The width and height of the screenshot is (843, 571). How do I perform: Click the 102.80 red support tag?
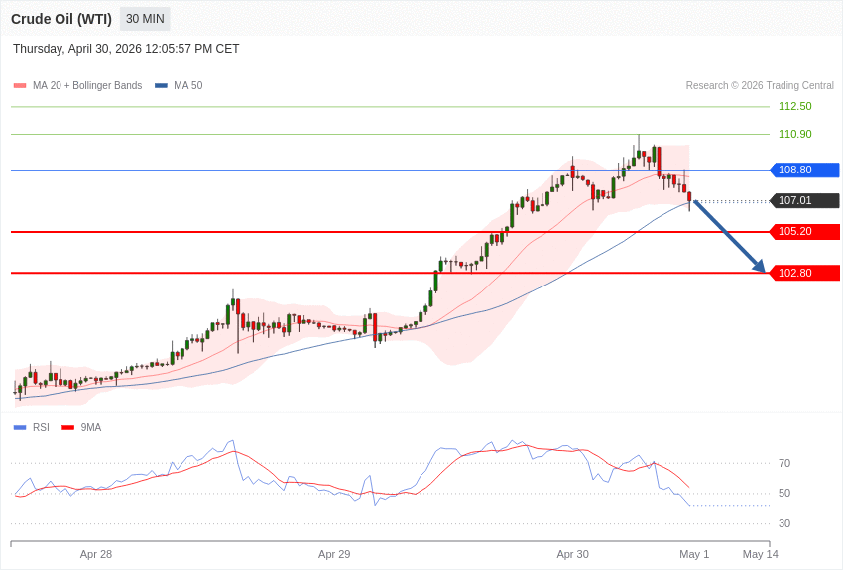(804, 273)
